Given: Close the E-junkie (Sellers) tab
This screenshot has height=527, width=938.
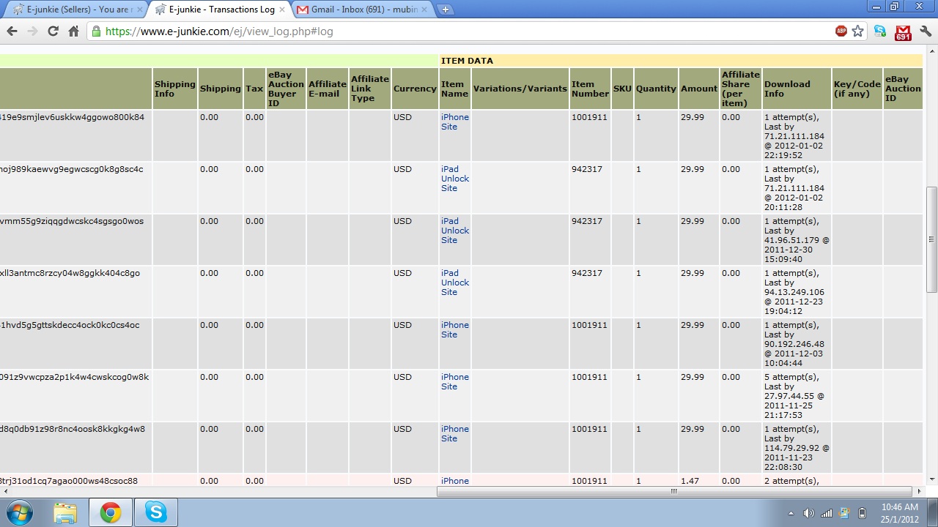Looking at the screenshot, I should [x=140, y=10].
